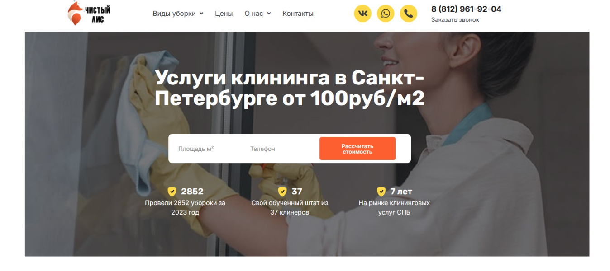The width and height of the screenshot is (610, 271).
Task: Click the shield icon beside 37
Action: point(282,192)
